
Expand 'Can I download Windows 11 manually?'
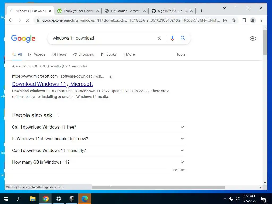click(x=98, y=150)
